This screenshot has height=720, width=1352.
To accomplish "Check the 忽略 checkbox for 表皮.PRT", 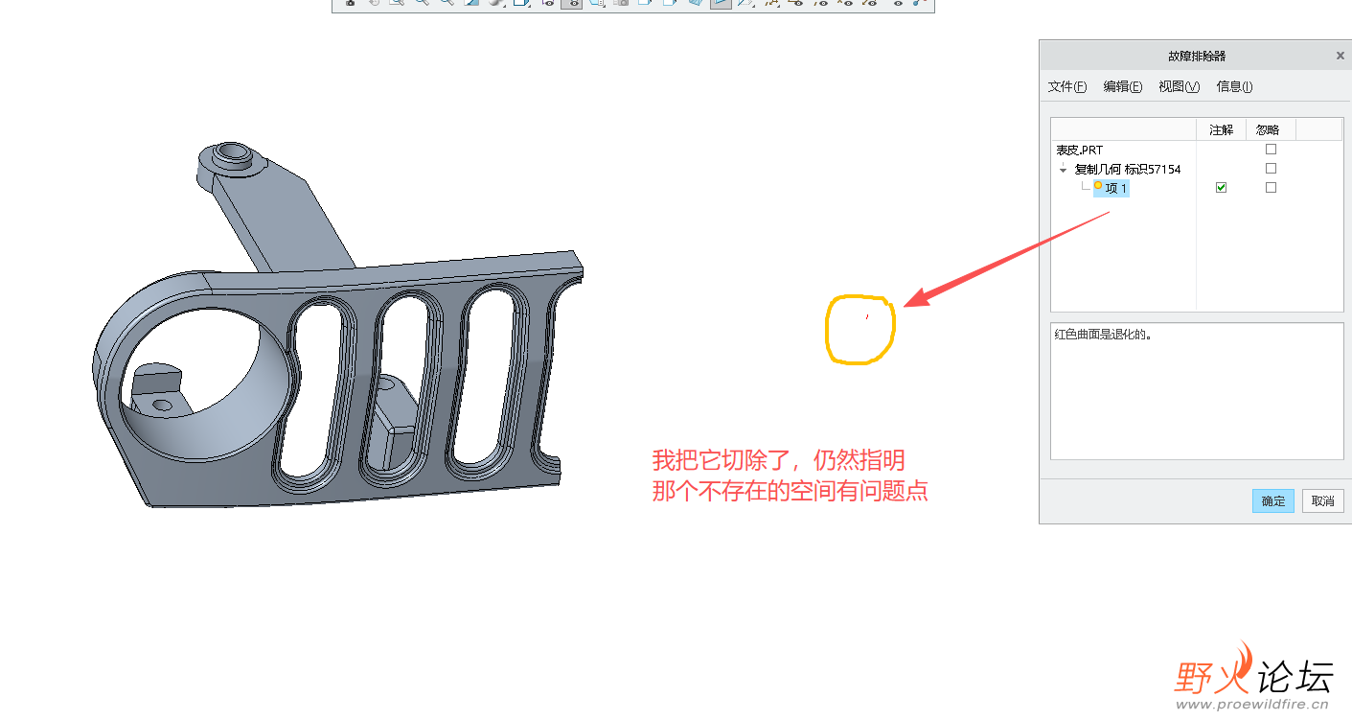I will (x=1270, y=149).
